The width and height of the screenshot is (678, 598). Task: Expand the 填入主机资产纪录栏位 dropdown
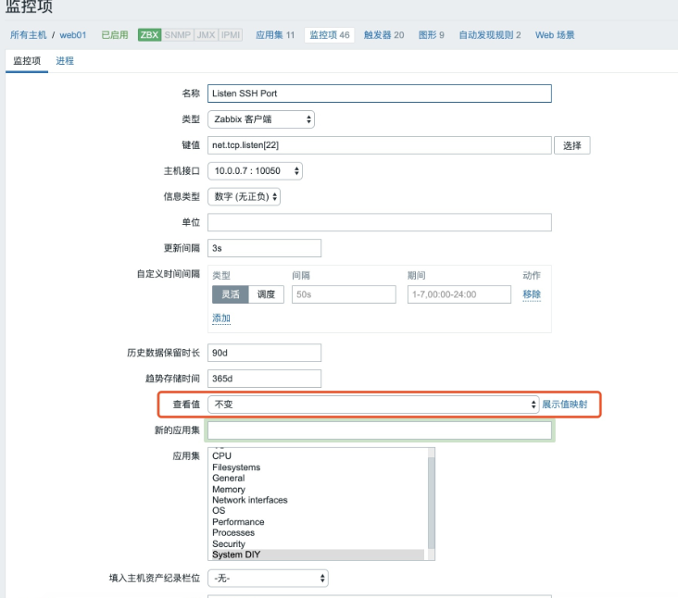[267, 579]
